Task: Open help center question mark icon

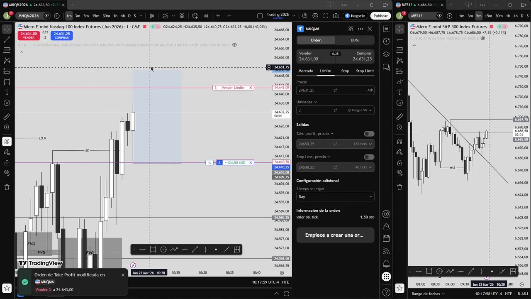Action: [x=386, y=292]
